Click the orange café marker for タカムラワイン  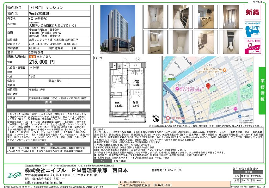pos(224,70)
